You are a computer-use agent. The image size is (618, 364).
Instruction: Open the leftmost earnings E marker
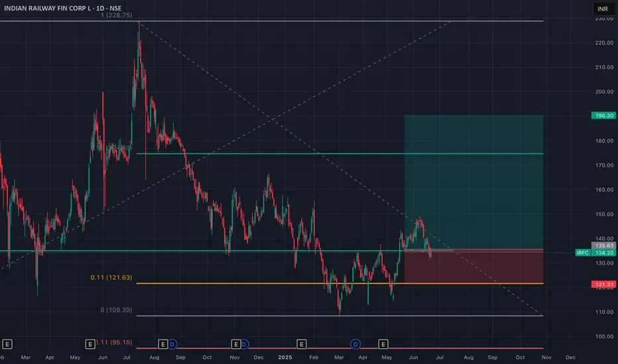click(x=7, y=344)
